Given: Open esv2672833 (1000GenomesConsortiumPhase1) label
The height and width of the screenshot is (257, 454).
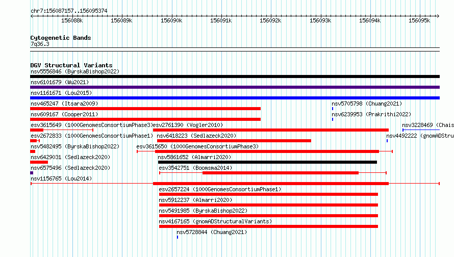Looking at the screenshot, I should coord(92,136).
